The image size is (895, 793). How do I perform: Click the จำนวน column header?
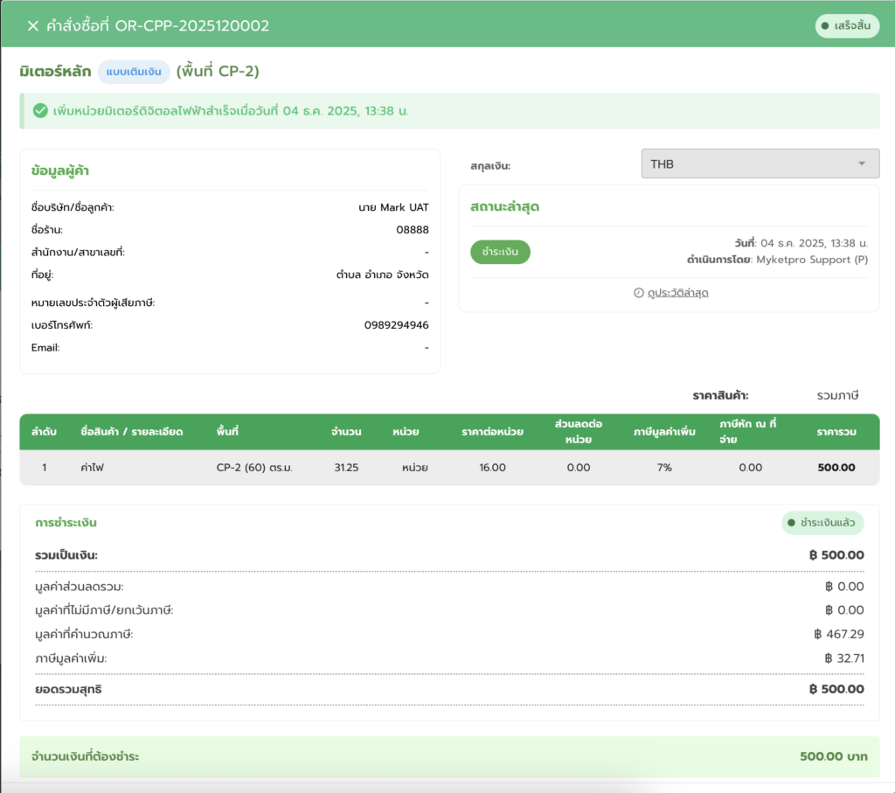(346, 432)
